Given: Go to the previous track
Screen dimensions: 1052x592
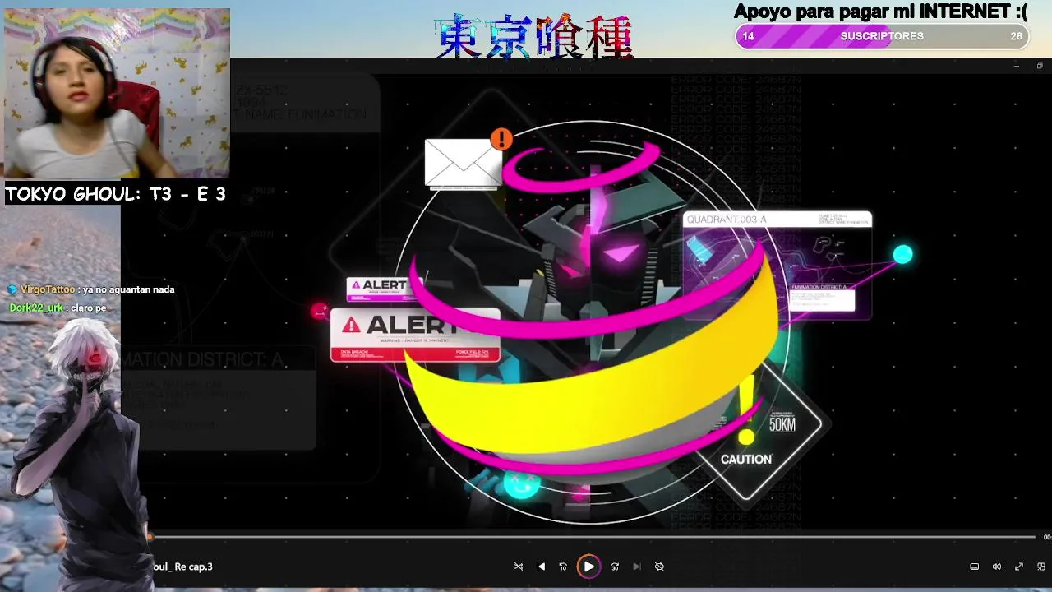Looking at the screenshot, I should (x=541, y=567).
